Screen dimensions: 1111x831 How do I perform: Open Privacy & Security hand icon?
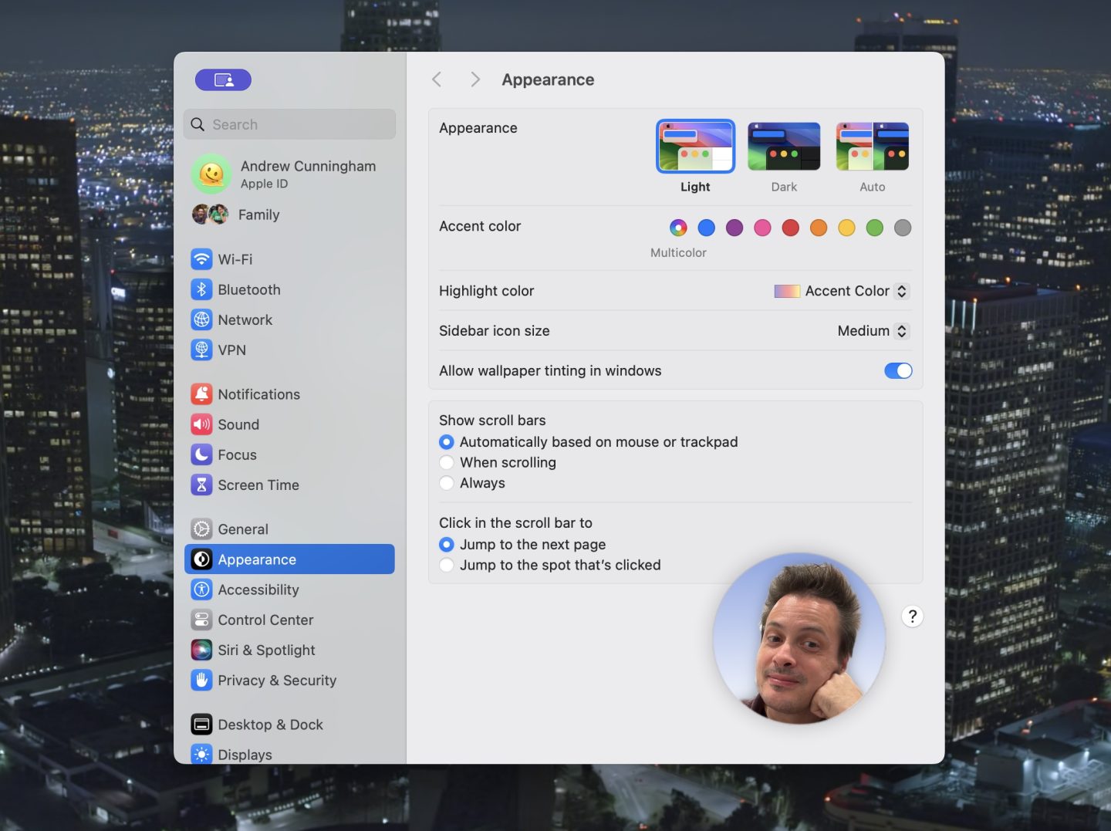tap(201, 680)
